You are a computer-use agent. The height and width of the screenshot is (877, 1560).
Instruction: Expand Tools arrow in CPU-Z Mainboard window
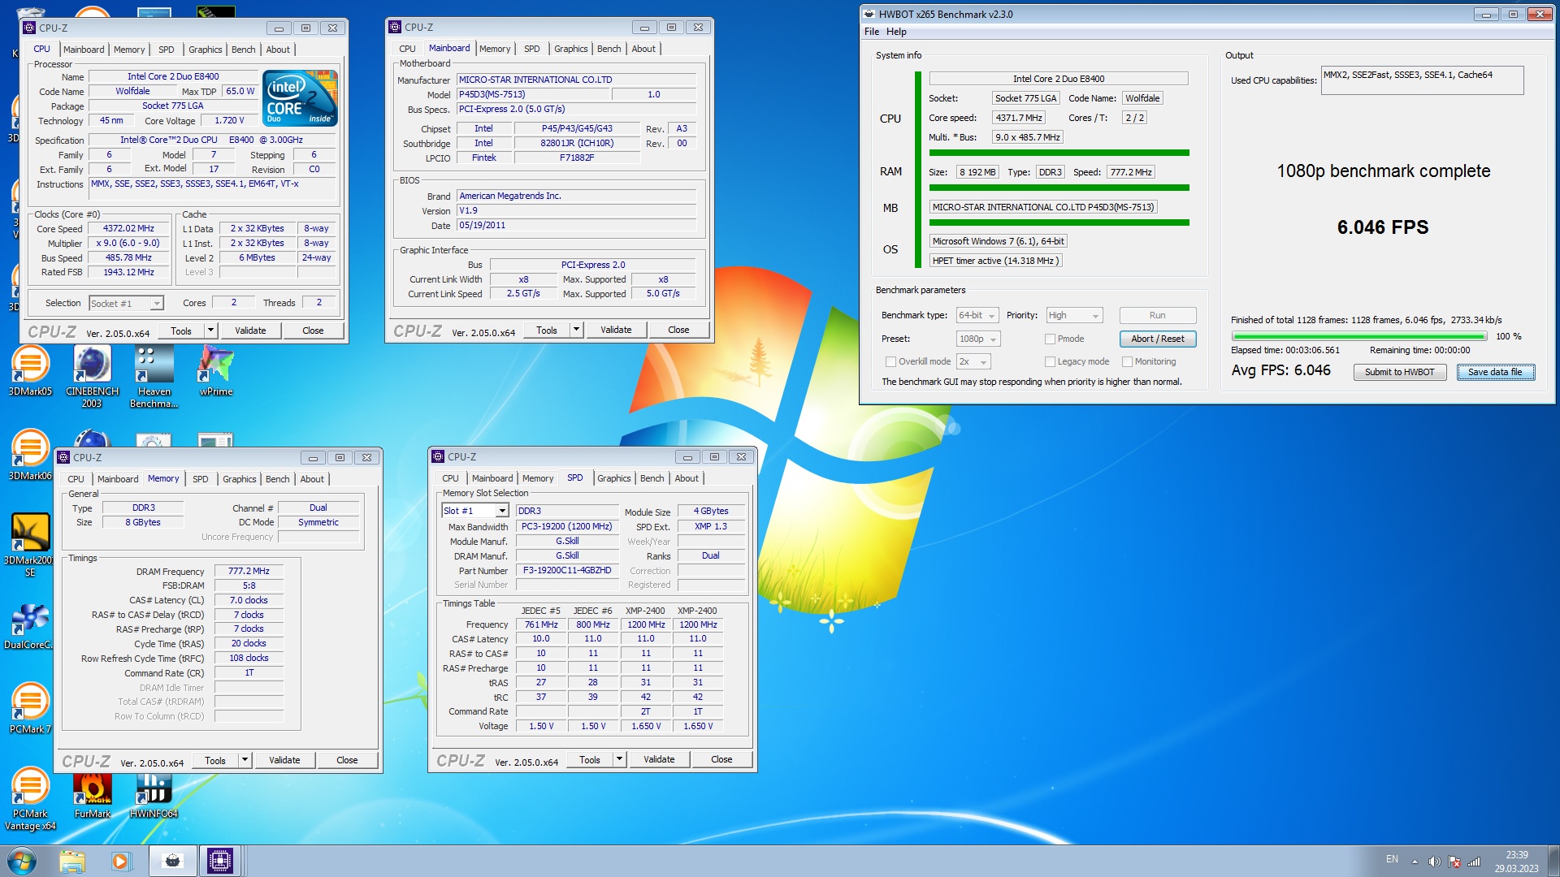(x=576, y=330)
